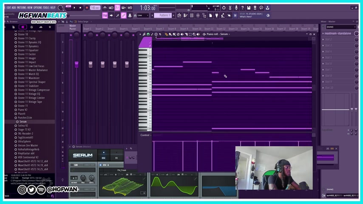The height and width of the screenshot is (204, 363).
Task: Open the VIEW menu
Action: (x=30, y=8)
